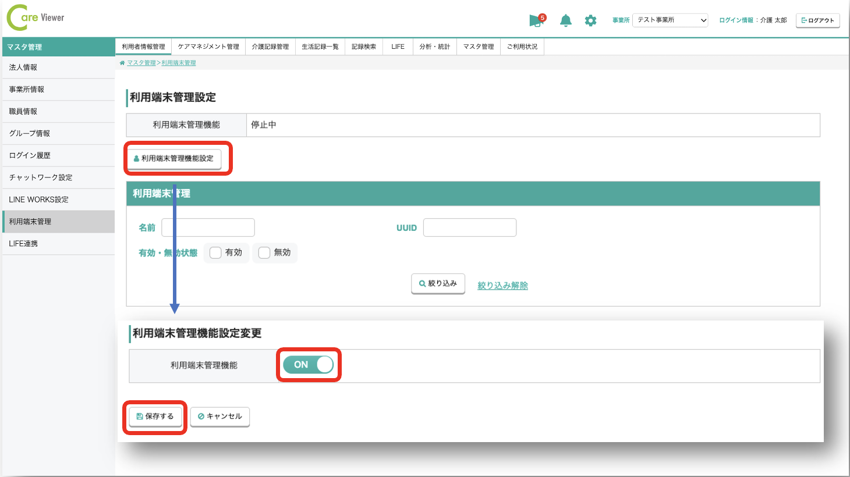
Task: Check the 有効 checkbox
Action: point(216,252)
